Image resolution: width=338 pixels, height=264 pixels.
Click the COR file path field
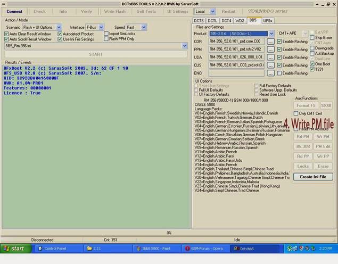(x=236, y=42)
